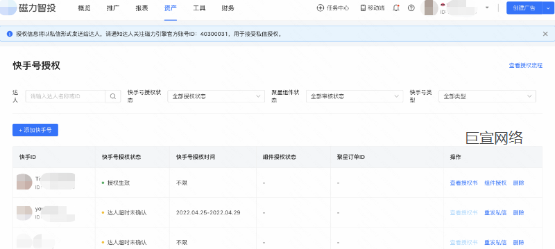The image size is (555, 249).
Task: Open the 聚星组件状态 dropdown
Action: tap(355, 96)
